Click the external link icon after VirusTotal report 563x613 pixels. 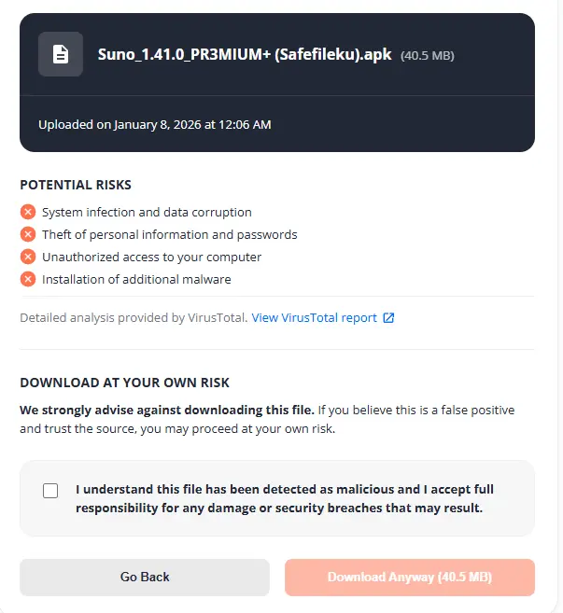388,318
